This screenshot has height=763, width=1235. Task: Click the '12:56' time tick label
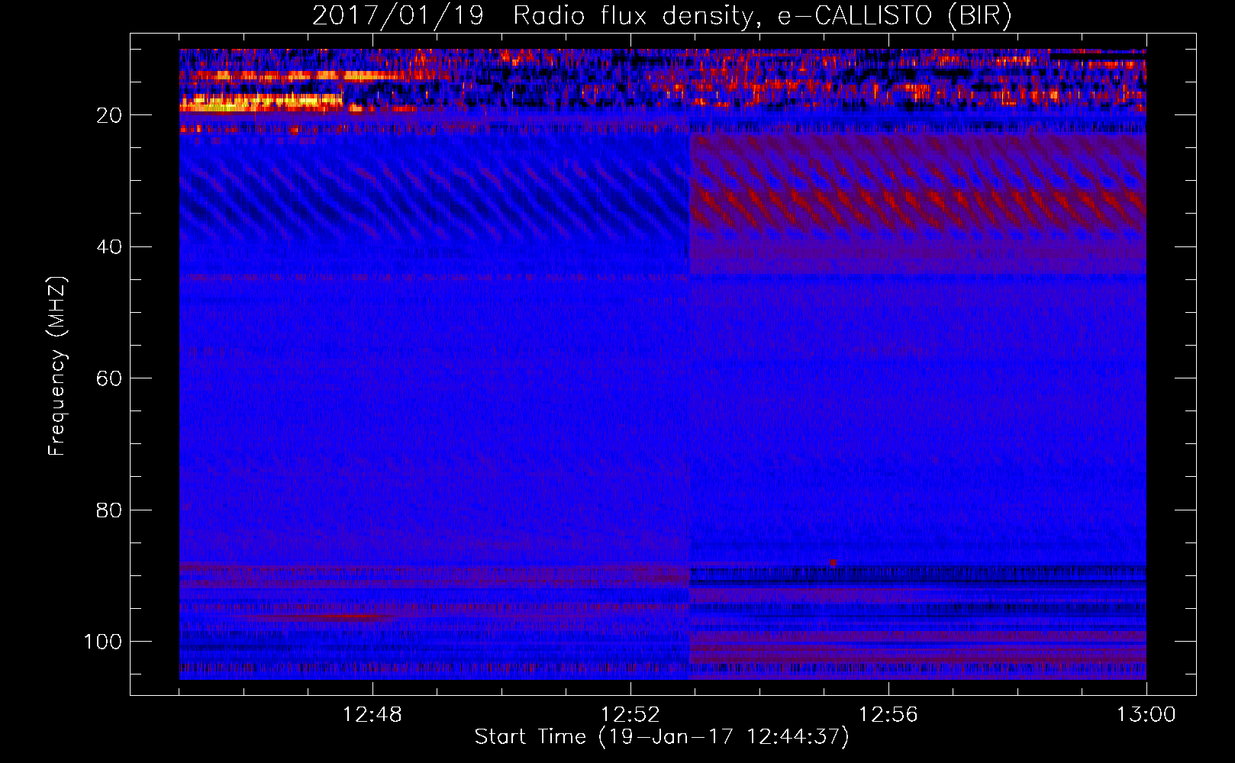(888, 715)
